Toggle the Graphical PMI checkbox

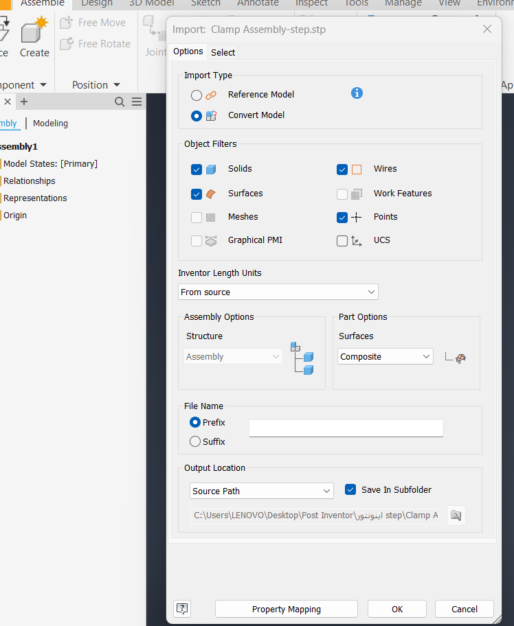[197, 241]
